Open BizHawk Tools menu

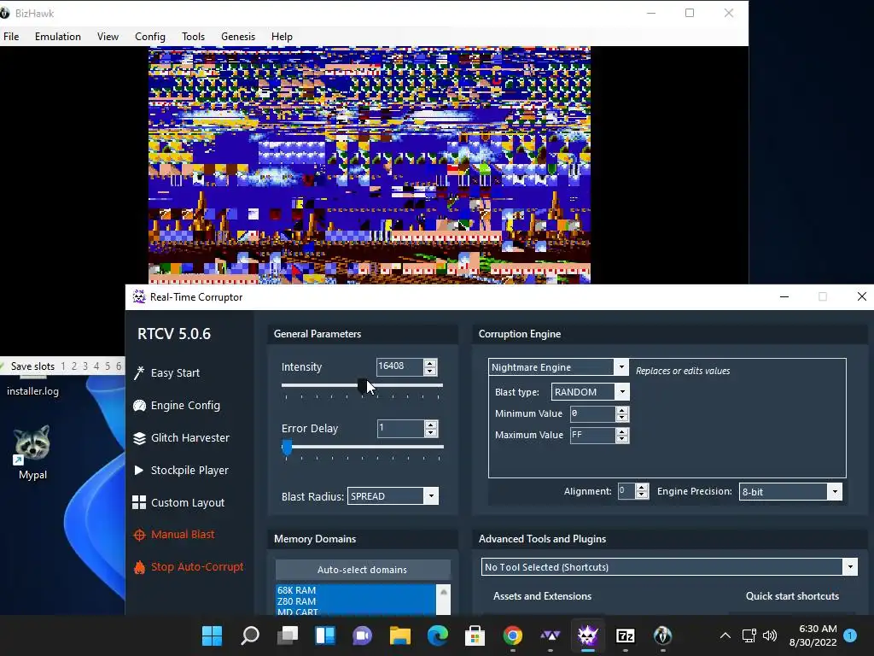[194, 36]
